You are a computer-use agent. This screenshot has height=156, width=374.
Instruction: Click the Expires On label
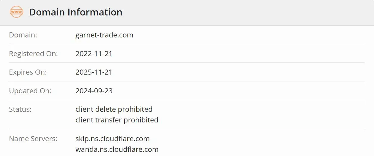pyautogui.click(x=28, y=72)
